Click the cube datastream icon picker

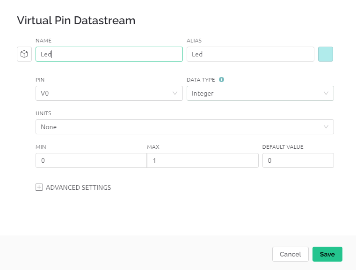pyautogui.click(x=24, y=54)
